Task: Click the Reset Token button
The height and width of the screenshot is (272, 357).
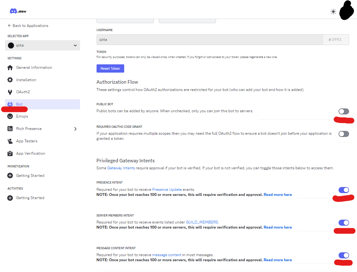Action: [x=110, y=68]
